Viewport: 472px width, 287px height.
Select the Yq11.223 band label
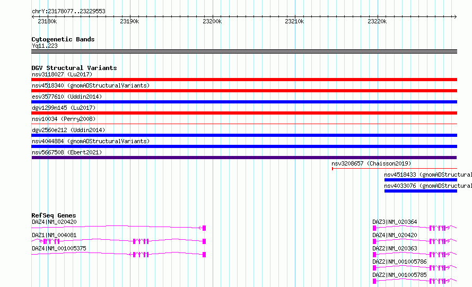point(45,46)
